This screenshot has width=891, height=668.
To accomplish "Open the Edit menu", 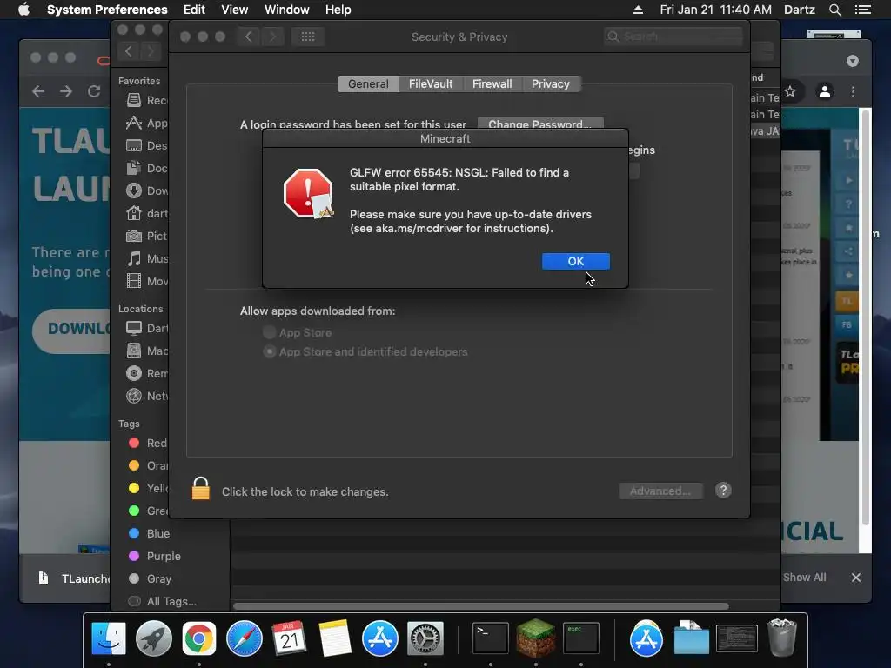I will pos(194,10).
